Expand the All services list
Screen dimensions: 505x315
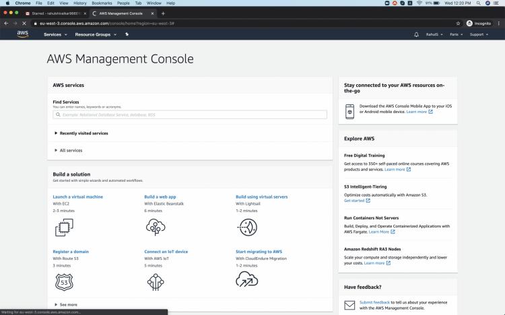tap(71, 150)
